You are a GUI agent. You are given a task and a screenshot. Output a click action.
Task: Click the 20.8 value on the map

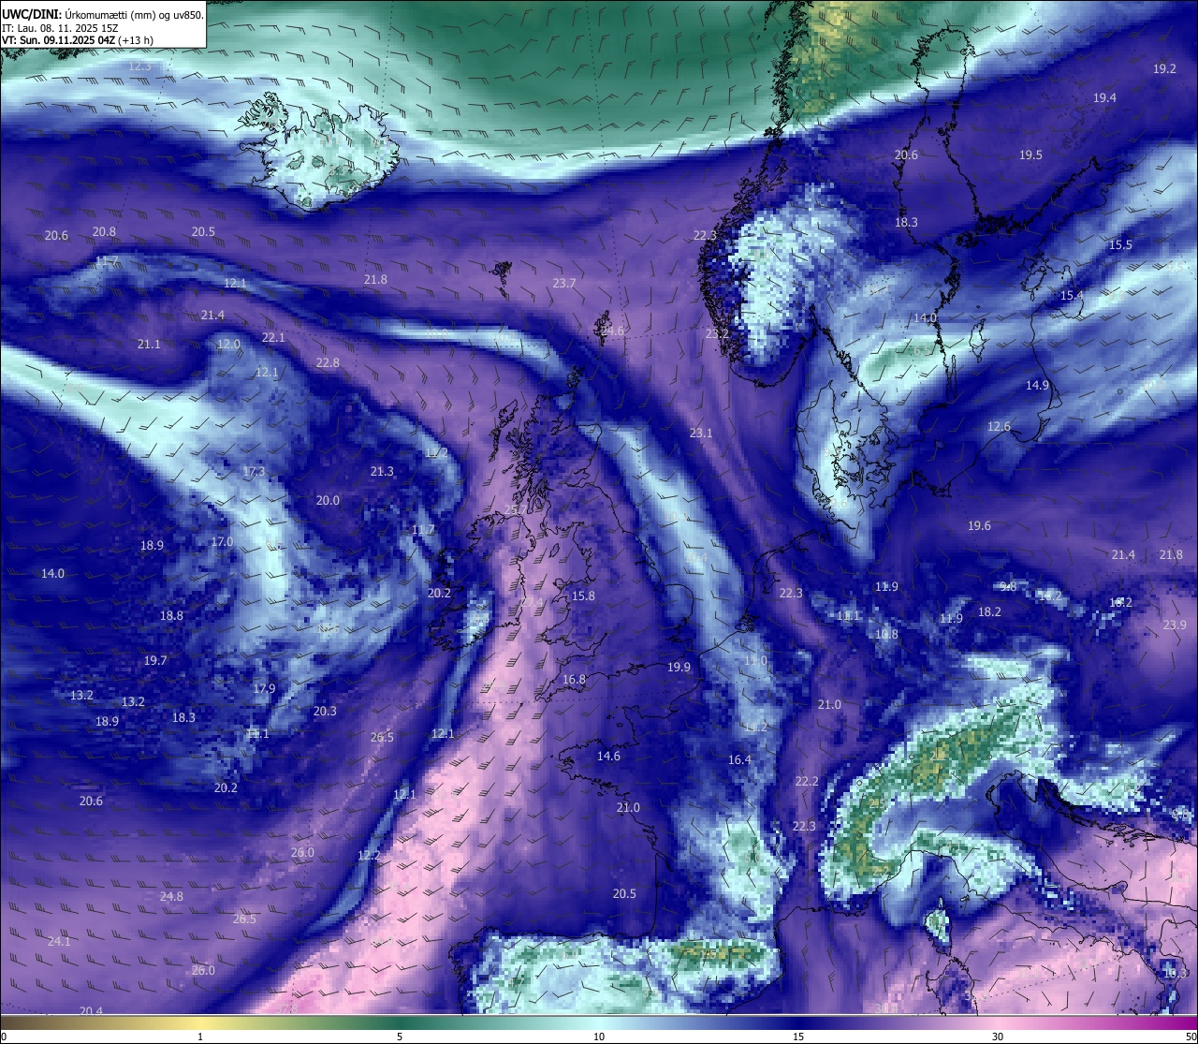click(x=104, y=231)
